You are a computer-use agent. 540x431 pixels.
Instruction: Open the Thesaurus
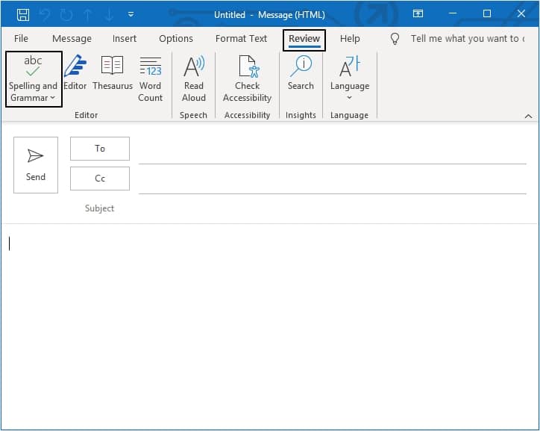pyautogui.click(x=113, y=72)
